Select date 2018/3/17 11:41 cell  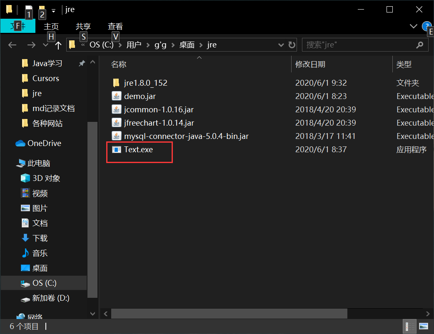(x=325, y=136)
